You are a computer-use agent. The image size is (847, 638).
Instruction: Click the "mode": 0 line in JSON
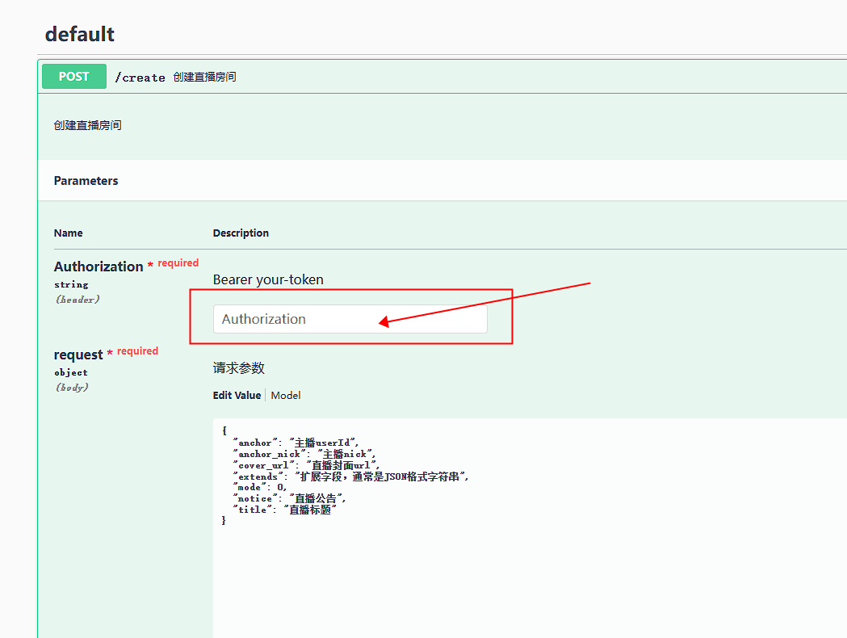[260, 487]
